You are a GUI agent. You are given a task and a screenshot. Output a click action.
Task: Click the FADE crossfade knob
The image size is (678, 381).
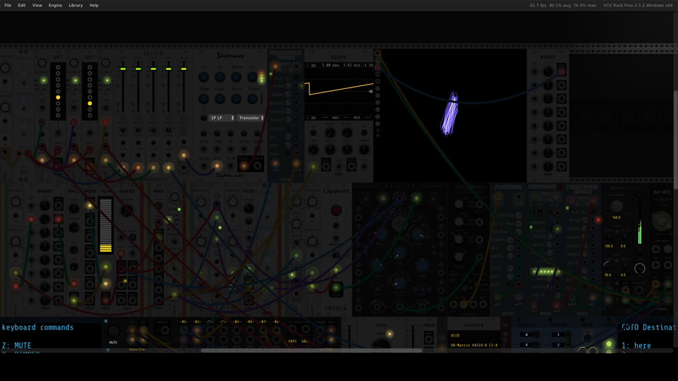coord(248,209)
